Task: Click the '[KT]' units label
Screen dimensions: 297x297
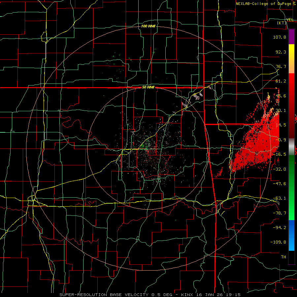Action: [x=282, y=23]
